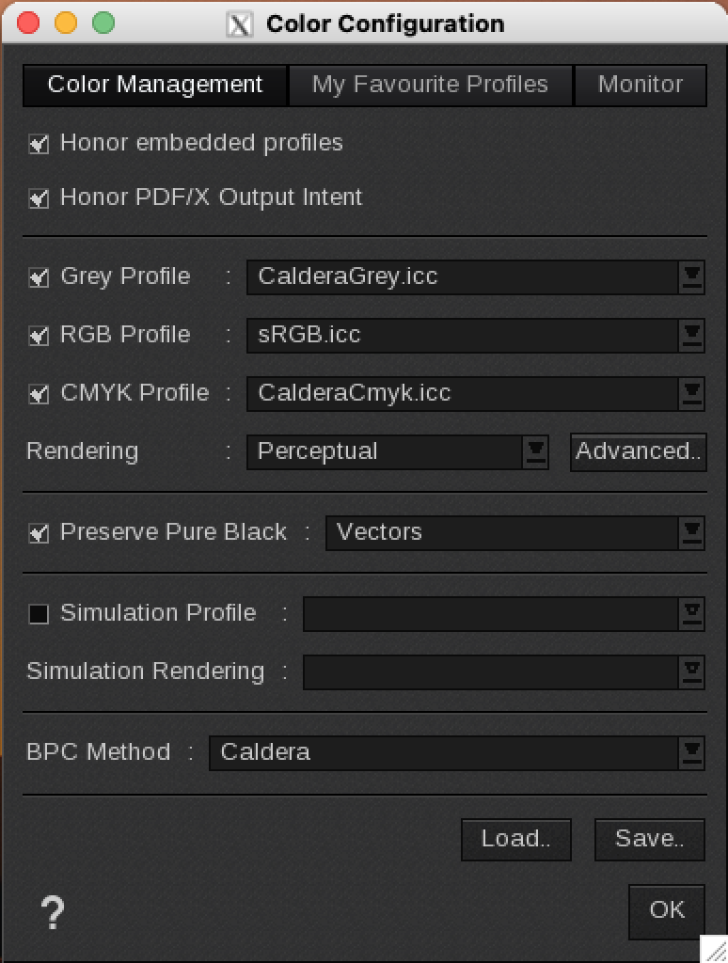Click the Advanced.. rendering button
The height and width of the screenshot is (963, 728).
639,452
